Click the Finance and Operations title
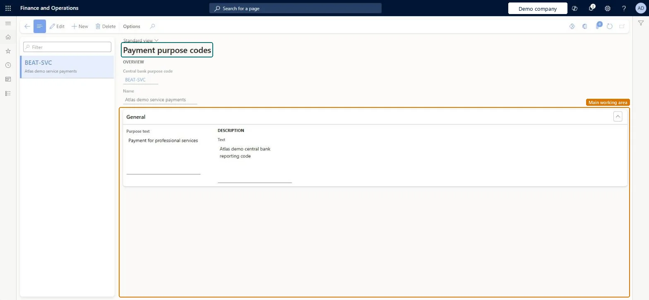Image resolution: width=649 pixels, height=300 pixels. (x=49, y=8)
